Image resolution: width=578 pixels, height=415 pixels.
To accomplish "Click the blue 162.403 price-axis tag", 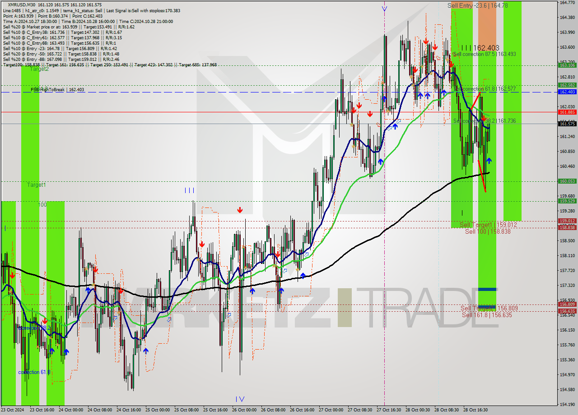I will click(x=567, y=92).
